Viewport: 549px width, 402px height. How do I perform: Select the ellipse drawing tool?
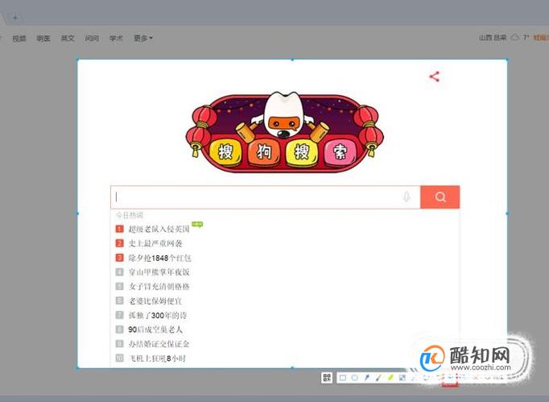[355, 378]
